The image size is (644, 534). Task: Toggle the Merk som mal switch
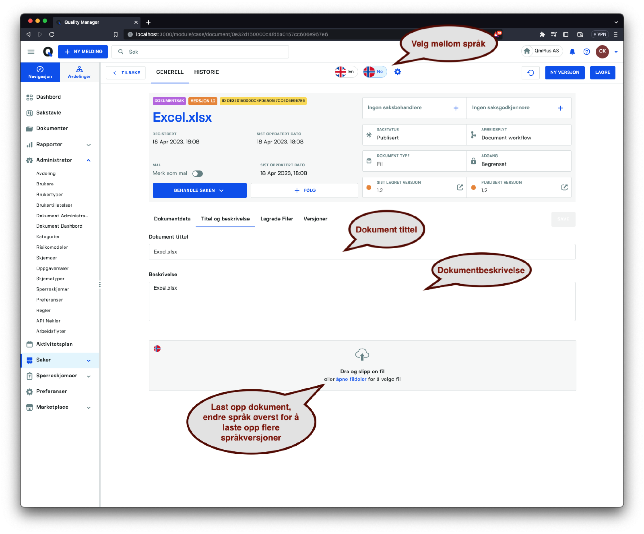197,174
